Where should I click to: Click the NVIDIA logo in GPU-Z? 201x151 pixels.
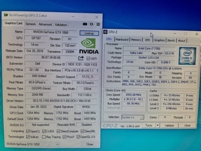[89, 46]
